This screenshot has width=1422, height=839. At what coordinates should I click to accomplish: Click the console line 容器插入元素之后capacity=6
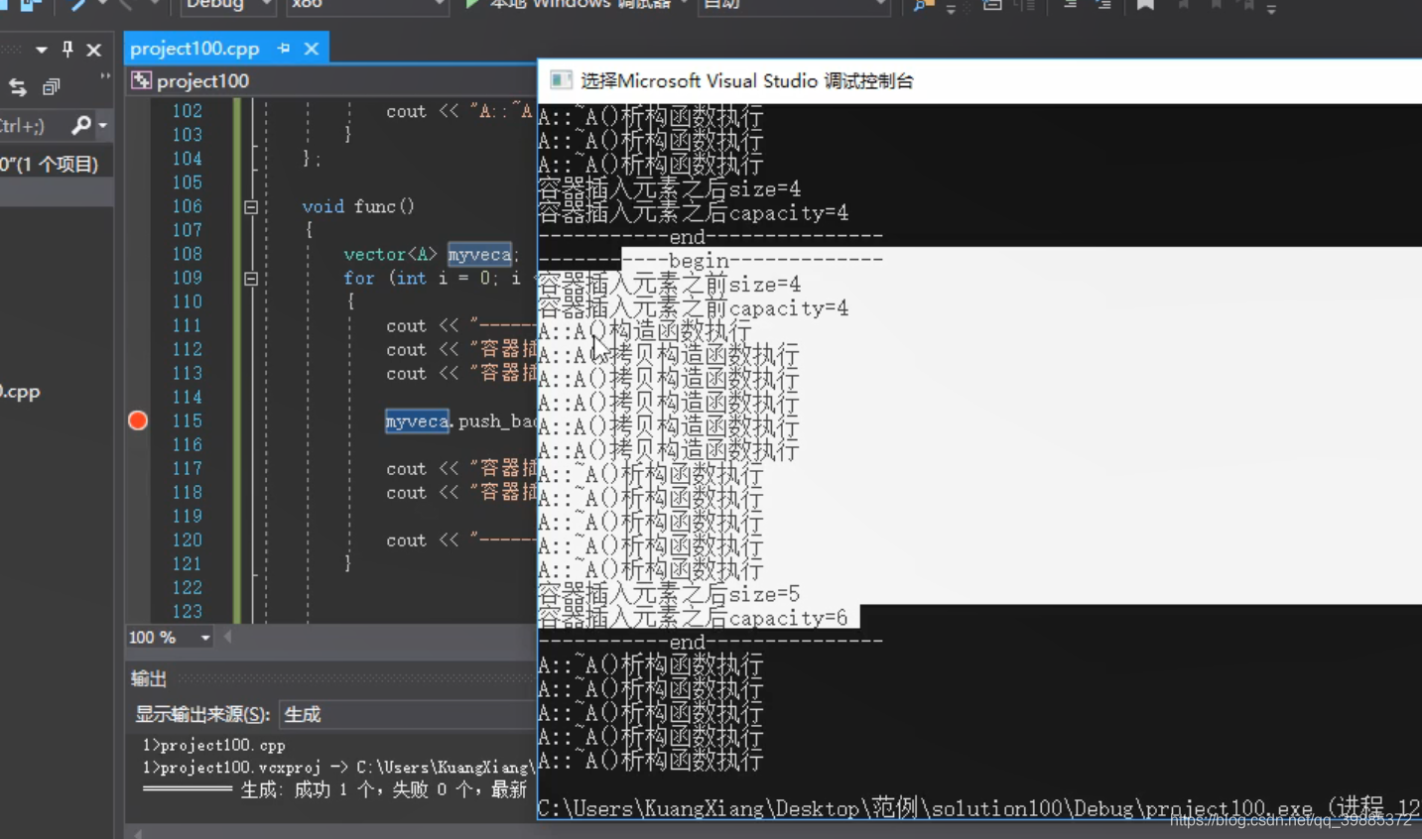pos(693,618)
